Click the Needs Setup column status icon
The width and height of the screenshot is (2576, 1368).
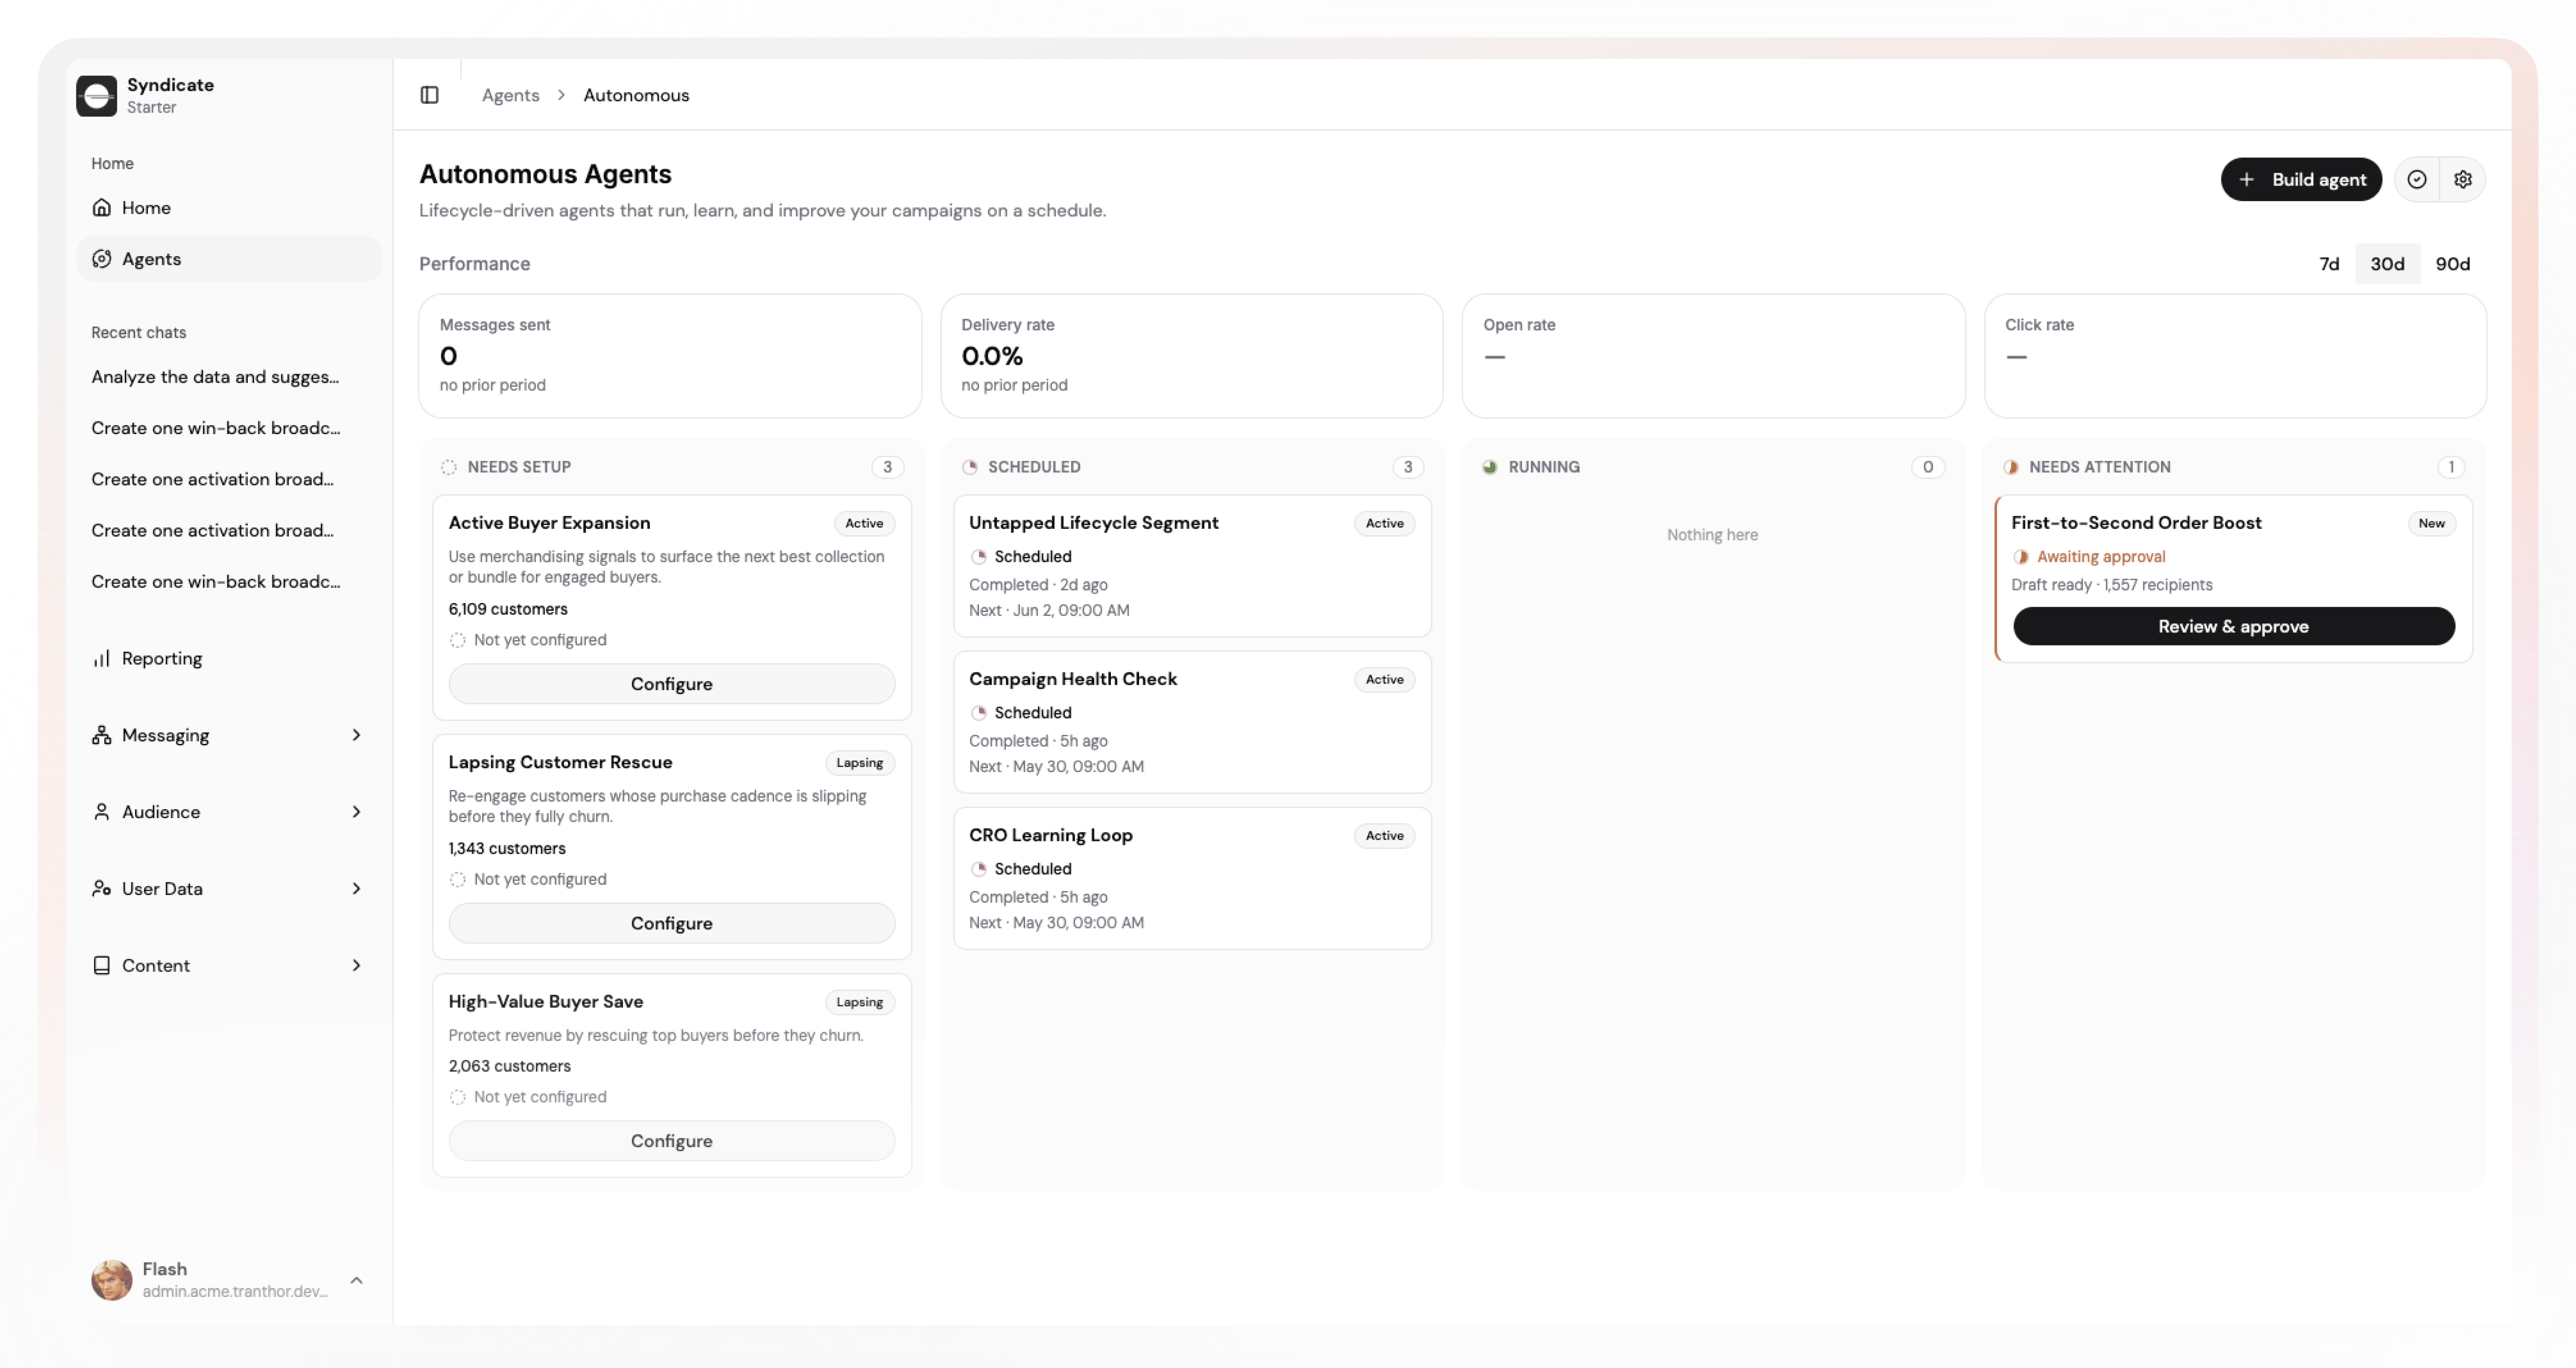[449, 467]
